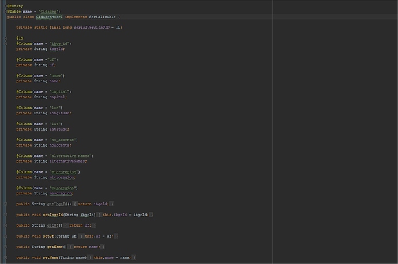This screenshot has width=398, height=264.
Task: Click 'this.uf' in the setUf body
Action: 92,236
